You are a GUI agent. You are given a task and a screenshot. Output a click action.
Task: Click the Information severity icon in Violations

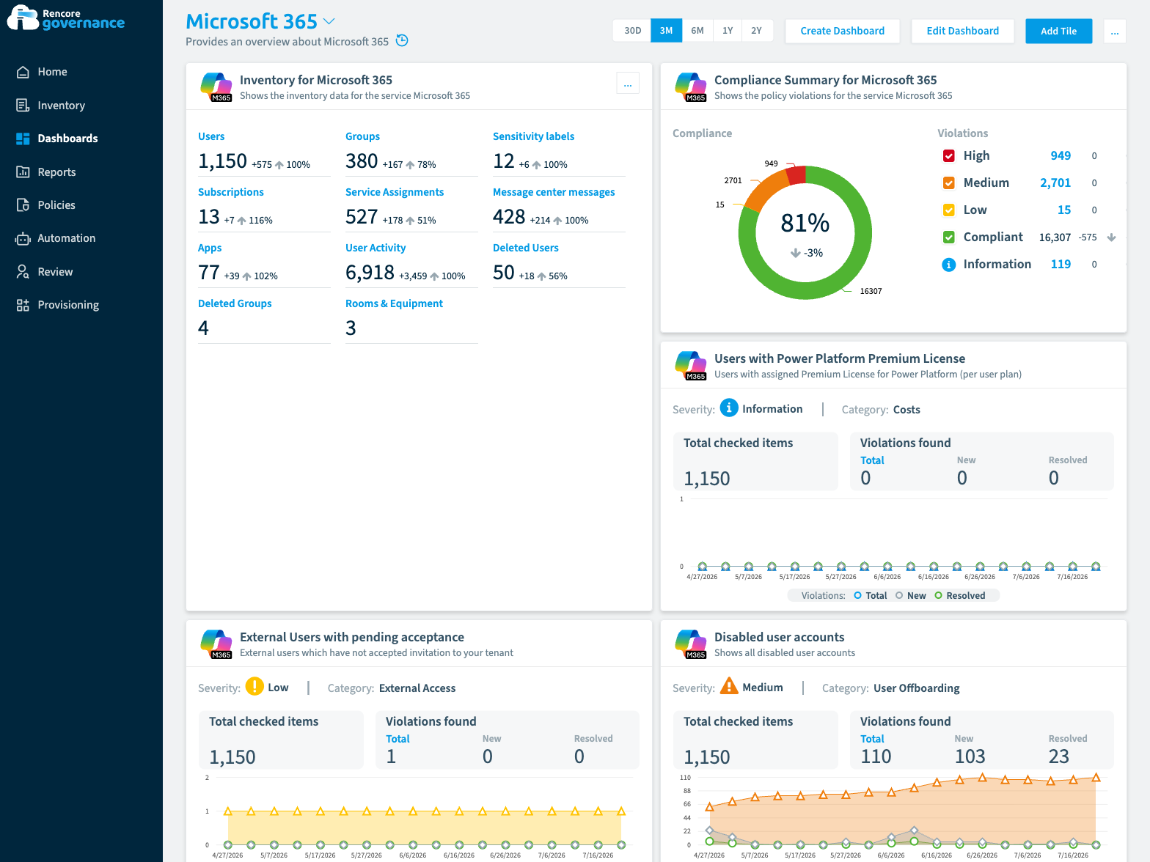(949, 264)
